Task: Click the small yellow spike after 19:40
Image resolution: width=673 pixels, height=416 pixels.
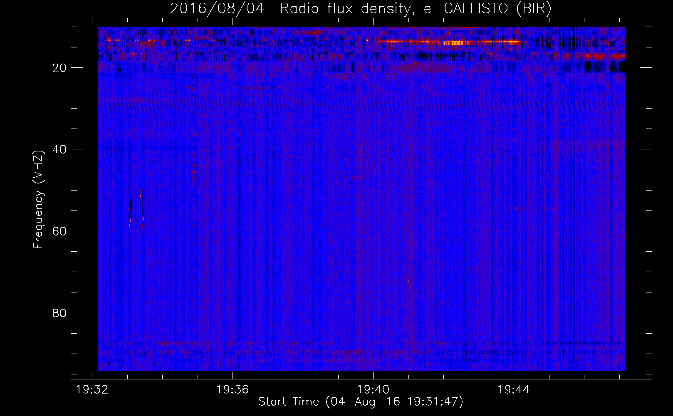Action: pos(408,281)
